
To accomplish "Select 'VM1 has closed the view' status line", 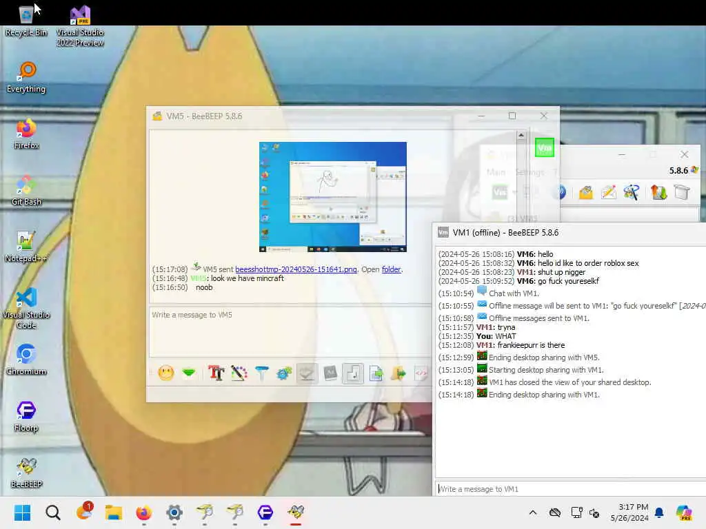I will coord(545,382).
